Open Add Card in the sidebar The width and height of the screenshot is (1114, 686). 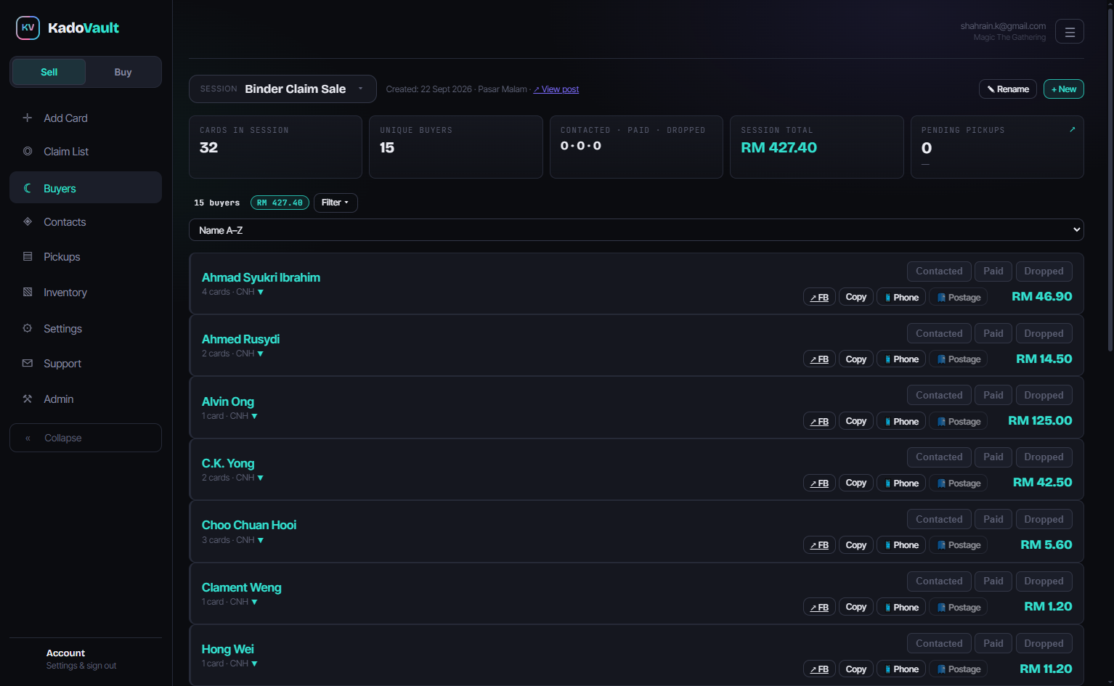tap(86, 118)
